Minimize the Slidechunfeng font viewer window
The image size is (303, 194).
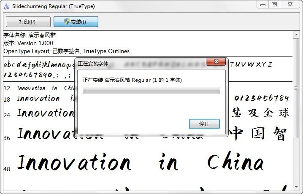(x=263, y=5)
